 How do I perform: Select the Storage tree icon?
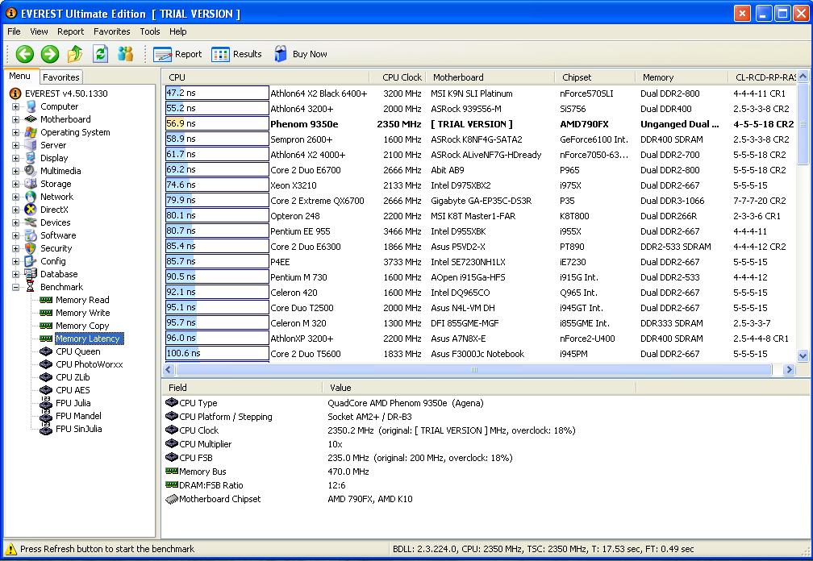[x=31, y=184]
